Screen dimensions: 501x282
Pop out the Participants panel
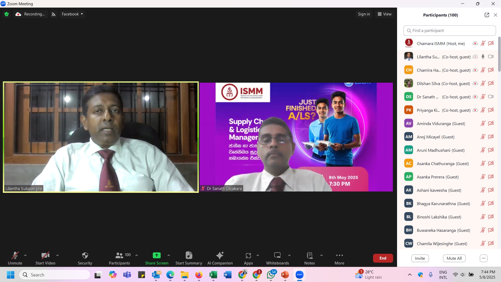(487, 15)
